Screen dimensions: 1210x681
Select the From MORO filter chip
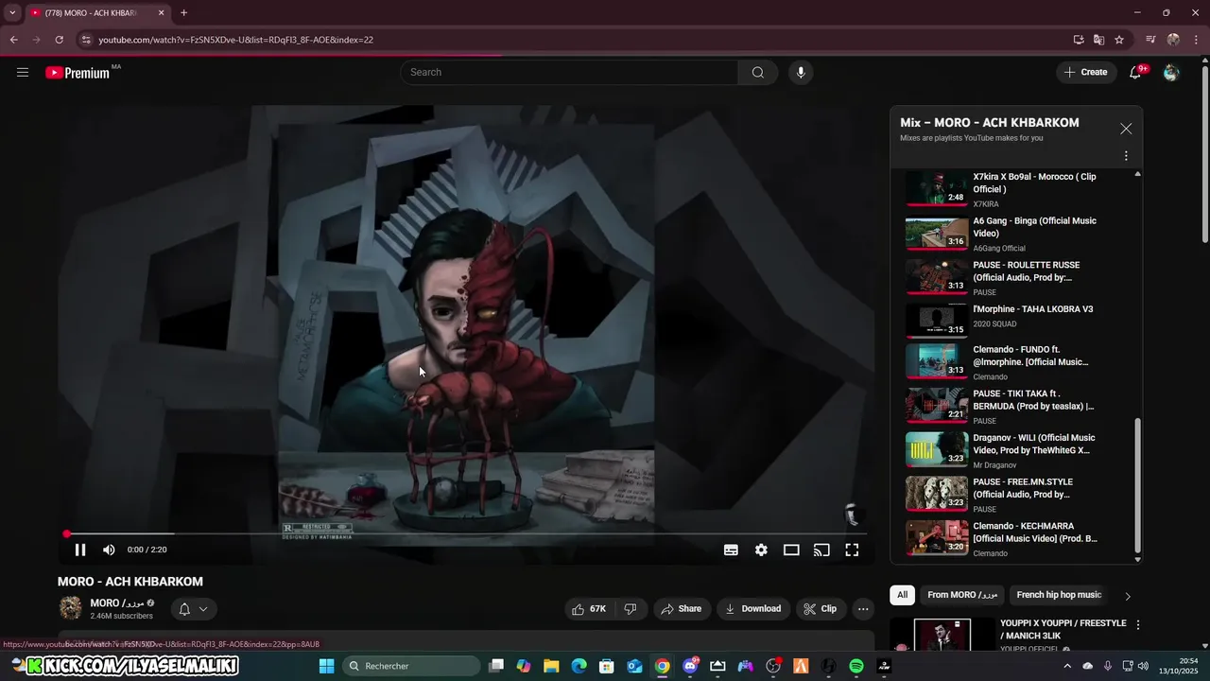point(962,595)
